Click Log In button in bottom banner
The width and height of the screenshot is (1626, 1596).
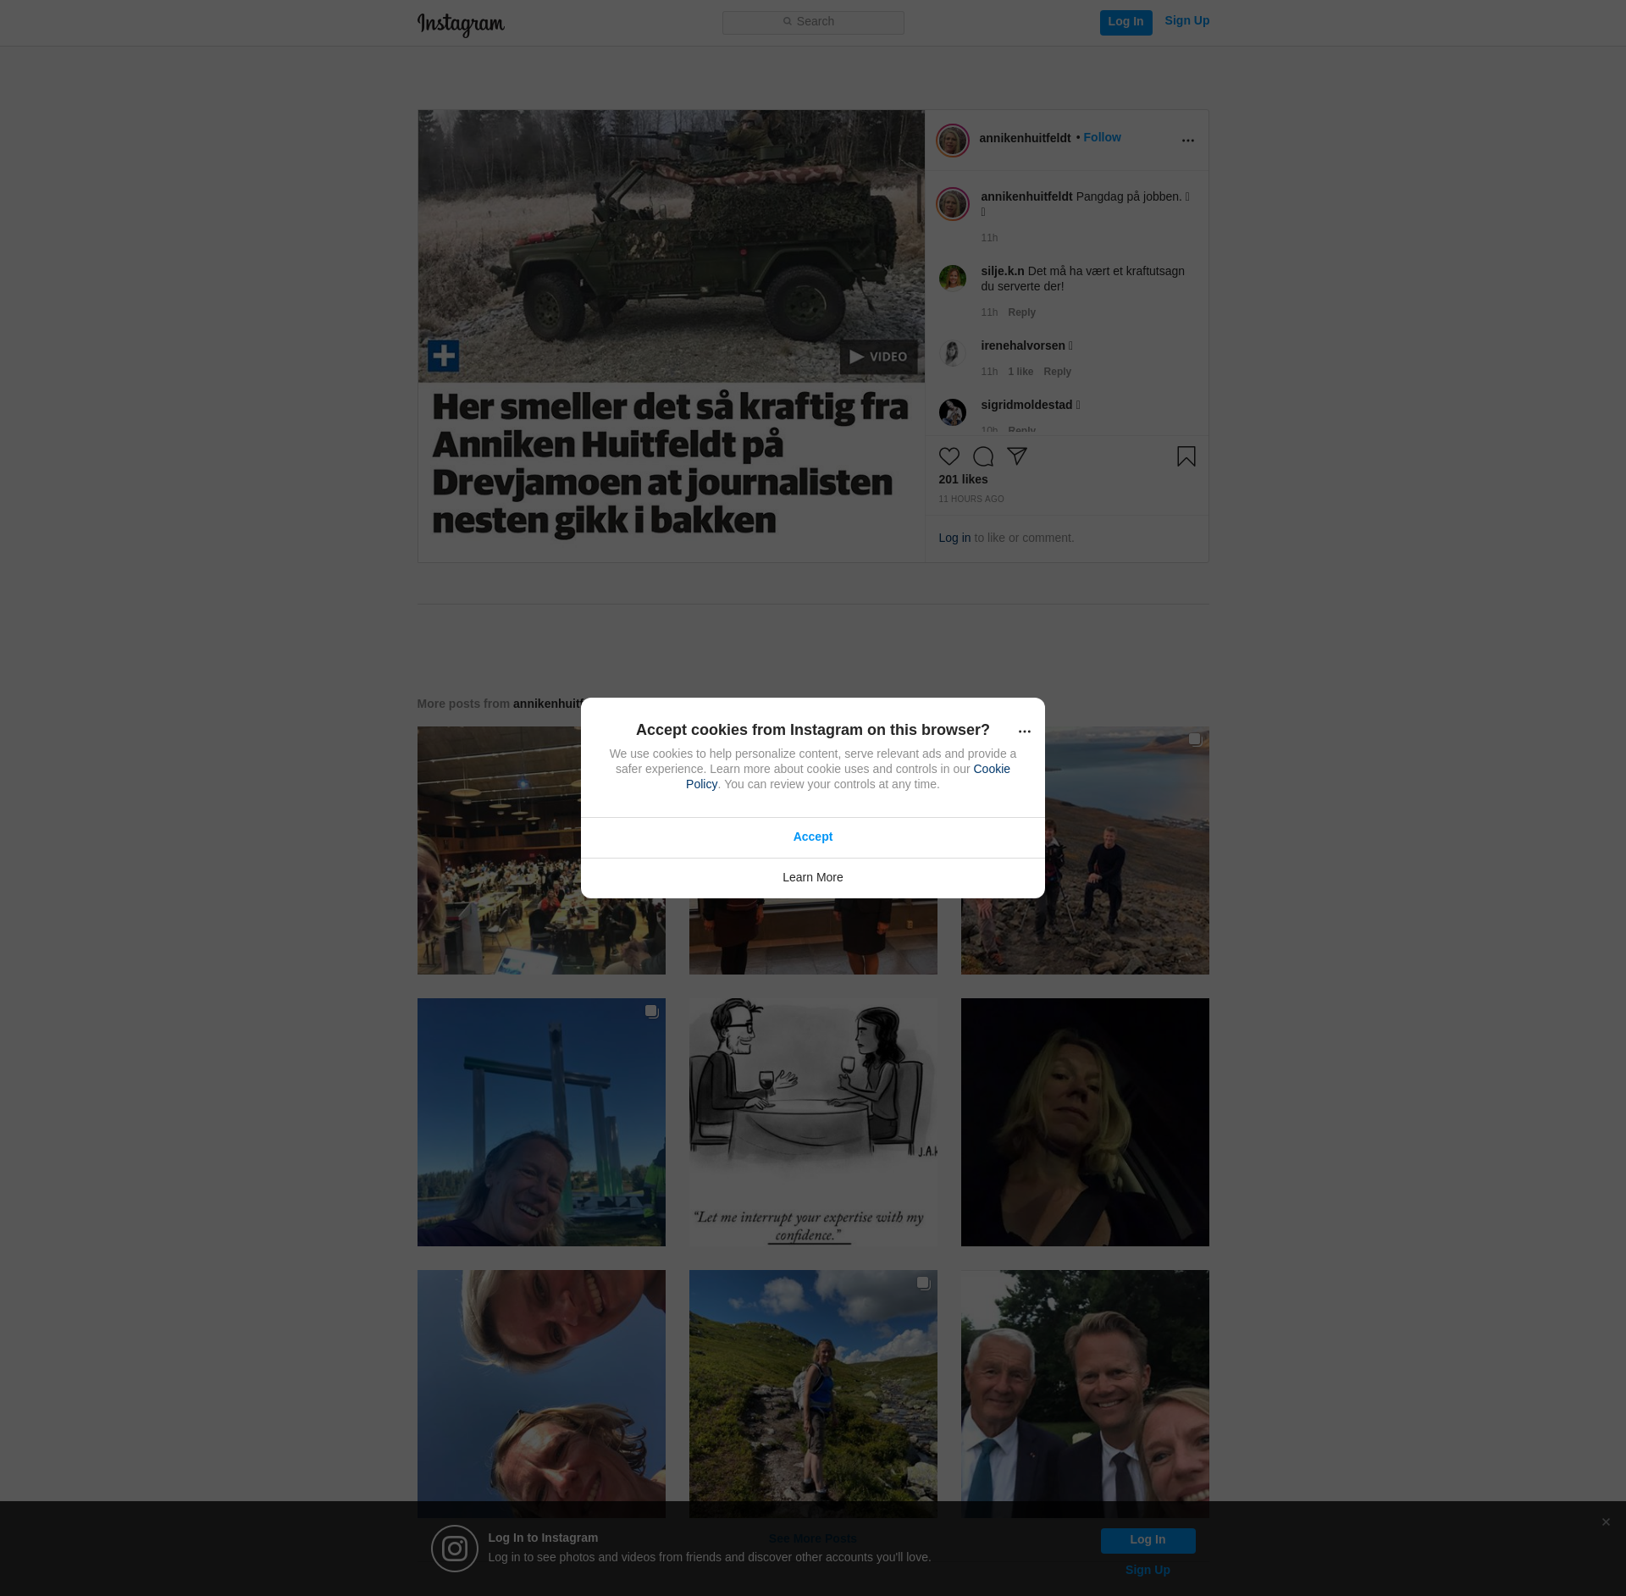pyautogui.click(x=1148, y=1540)
